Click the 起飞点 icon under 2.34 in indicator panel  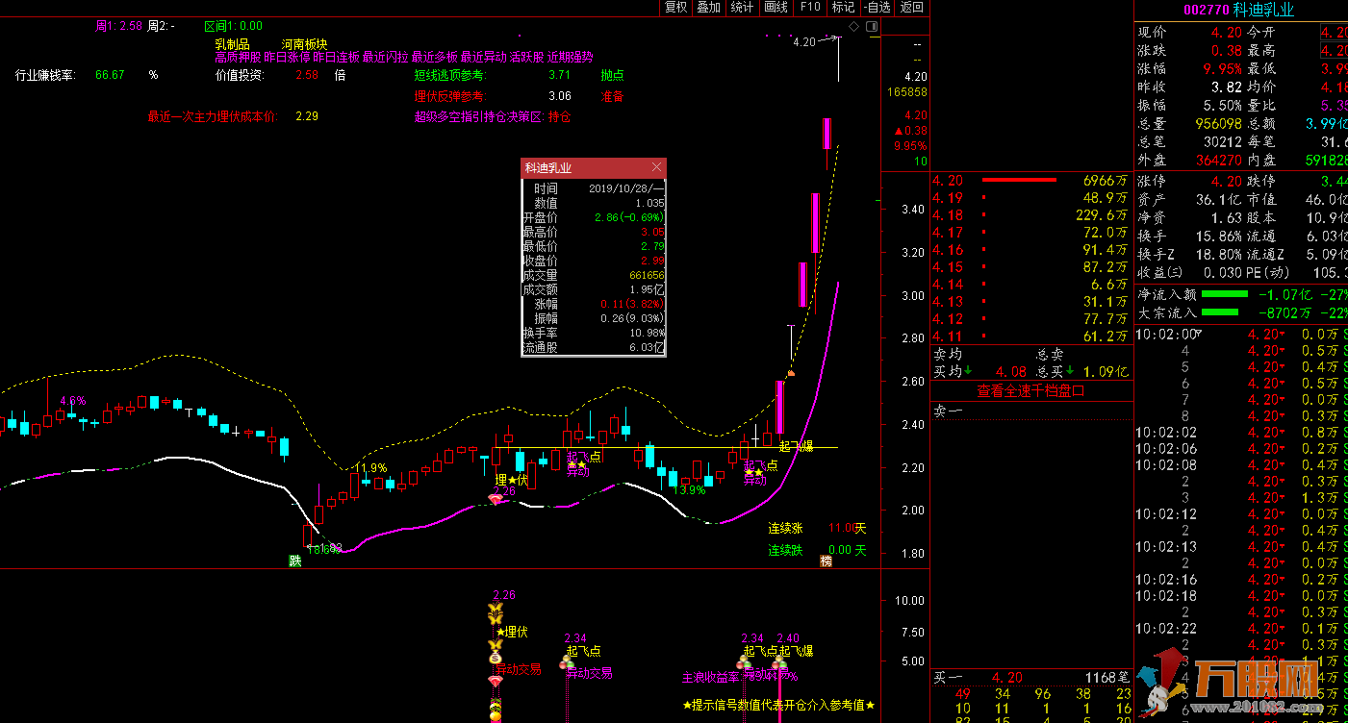click(x=568, y=661)
